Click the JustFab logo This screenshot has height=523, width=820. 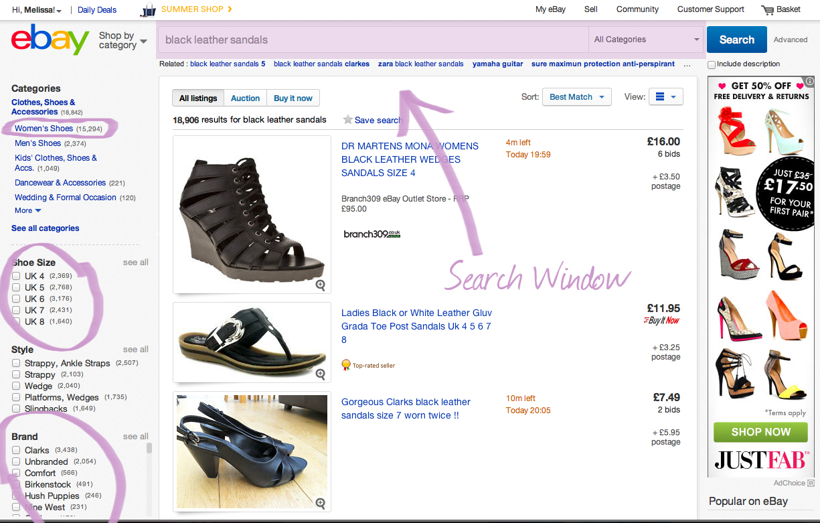pyautogui.click(x=762, y=459)
